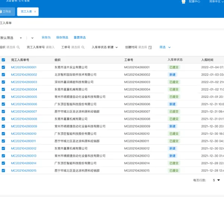The height and width of the screenshot is (197, 224).
Task: Click the 筛选 link
Action: (x=162, y=47)
